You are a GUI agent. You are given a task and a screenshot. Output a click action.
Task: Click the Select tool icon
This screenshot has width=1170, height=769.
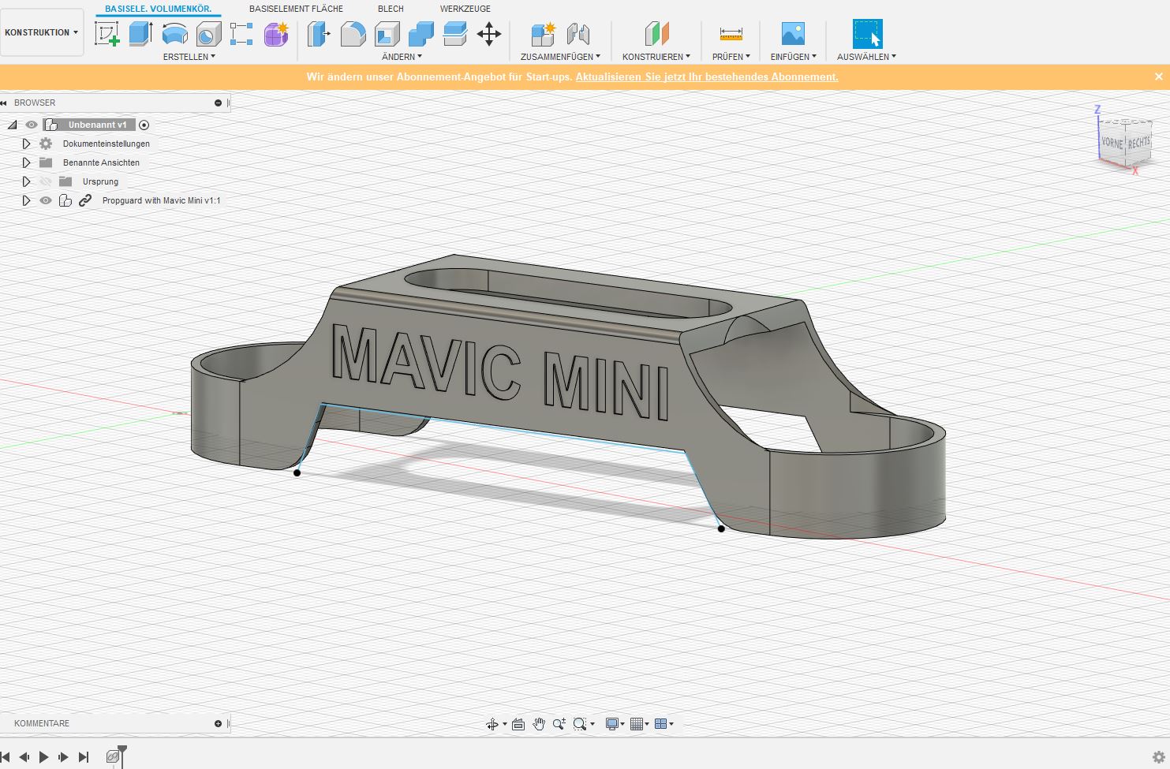tap(867, 34)
